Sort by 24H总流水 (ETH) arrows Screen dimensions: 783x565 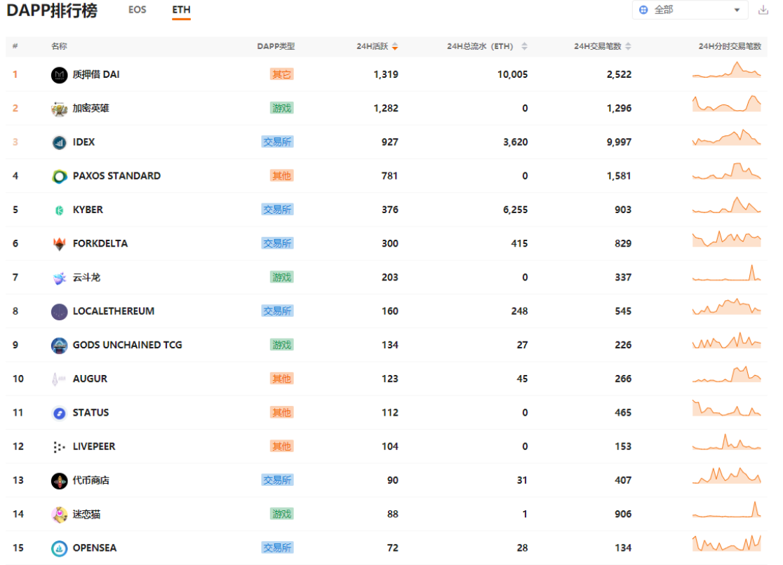524,46
